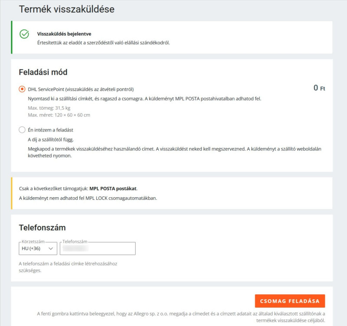The height and width of the screenshot is (326, 347).
Task: Click the "Feladási mód" section heading
Action: 43,72
